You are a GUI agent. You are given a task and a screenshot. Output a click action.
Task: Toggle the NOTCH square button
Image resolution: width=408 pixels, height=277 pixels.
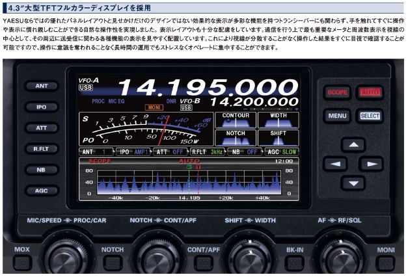pyautogui.click(x=113, y=263)
